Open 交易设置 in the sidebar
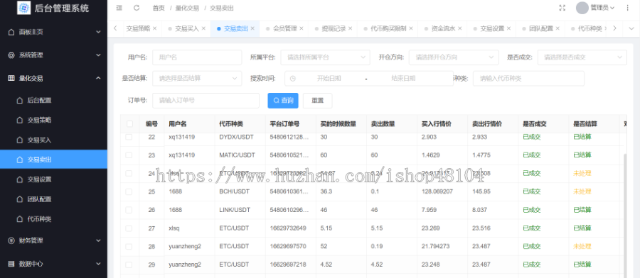The width and height of the screenshot is (640, 278). click(x=53, y=179)
